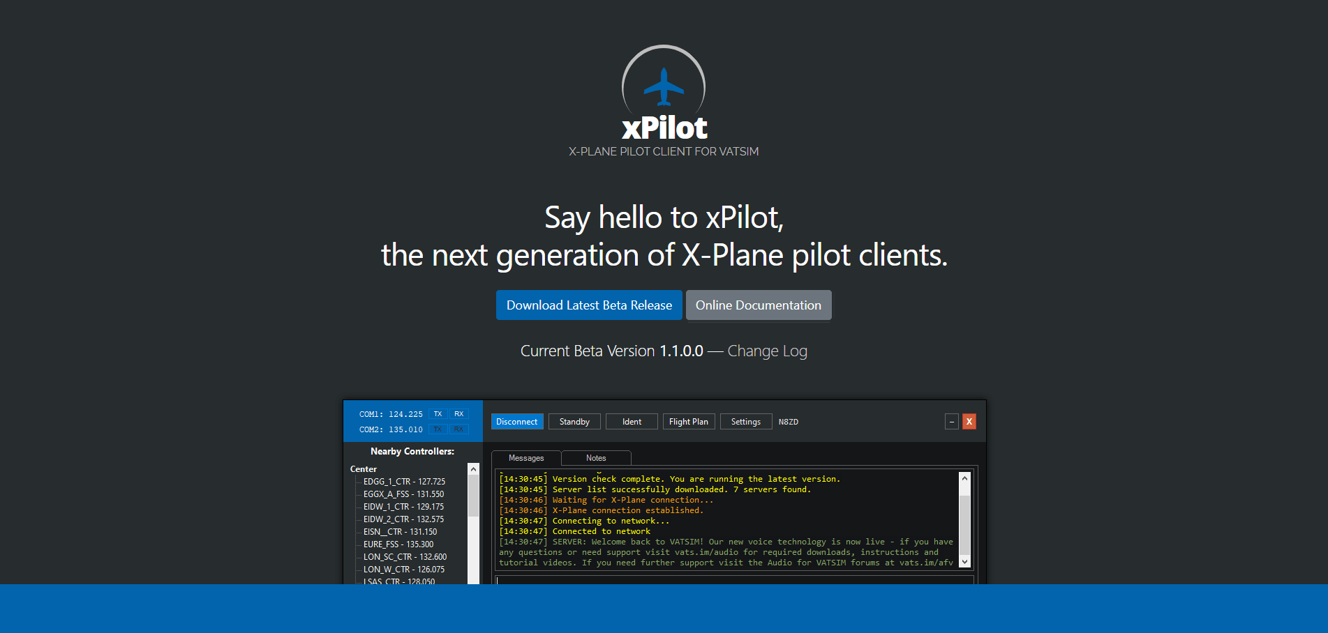Switch to the Notes tab
1328x633 pixels.
[x=595, y=457]
